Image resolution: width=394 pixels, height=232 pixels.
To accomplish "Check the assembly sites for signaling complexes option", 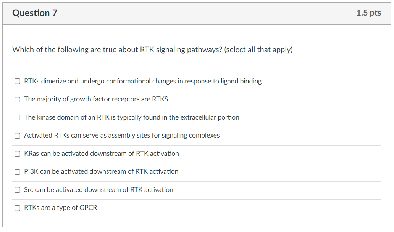I will pyautogui.click(x=17, y=136).
